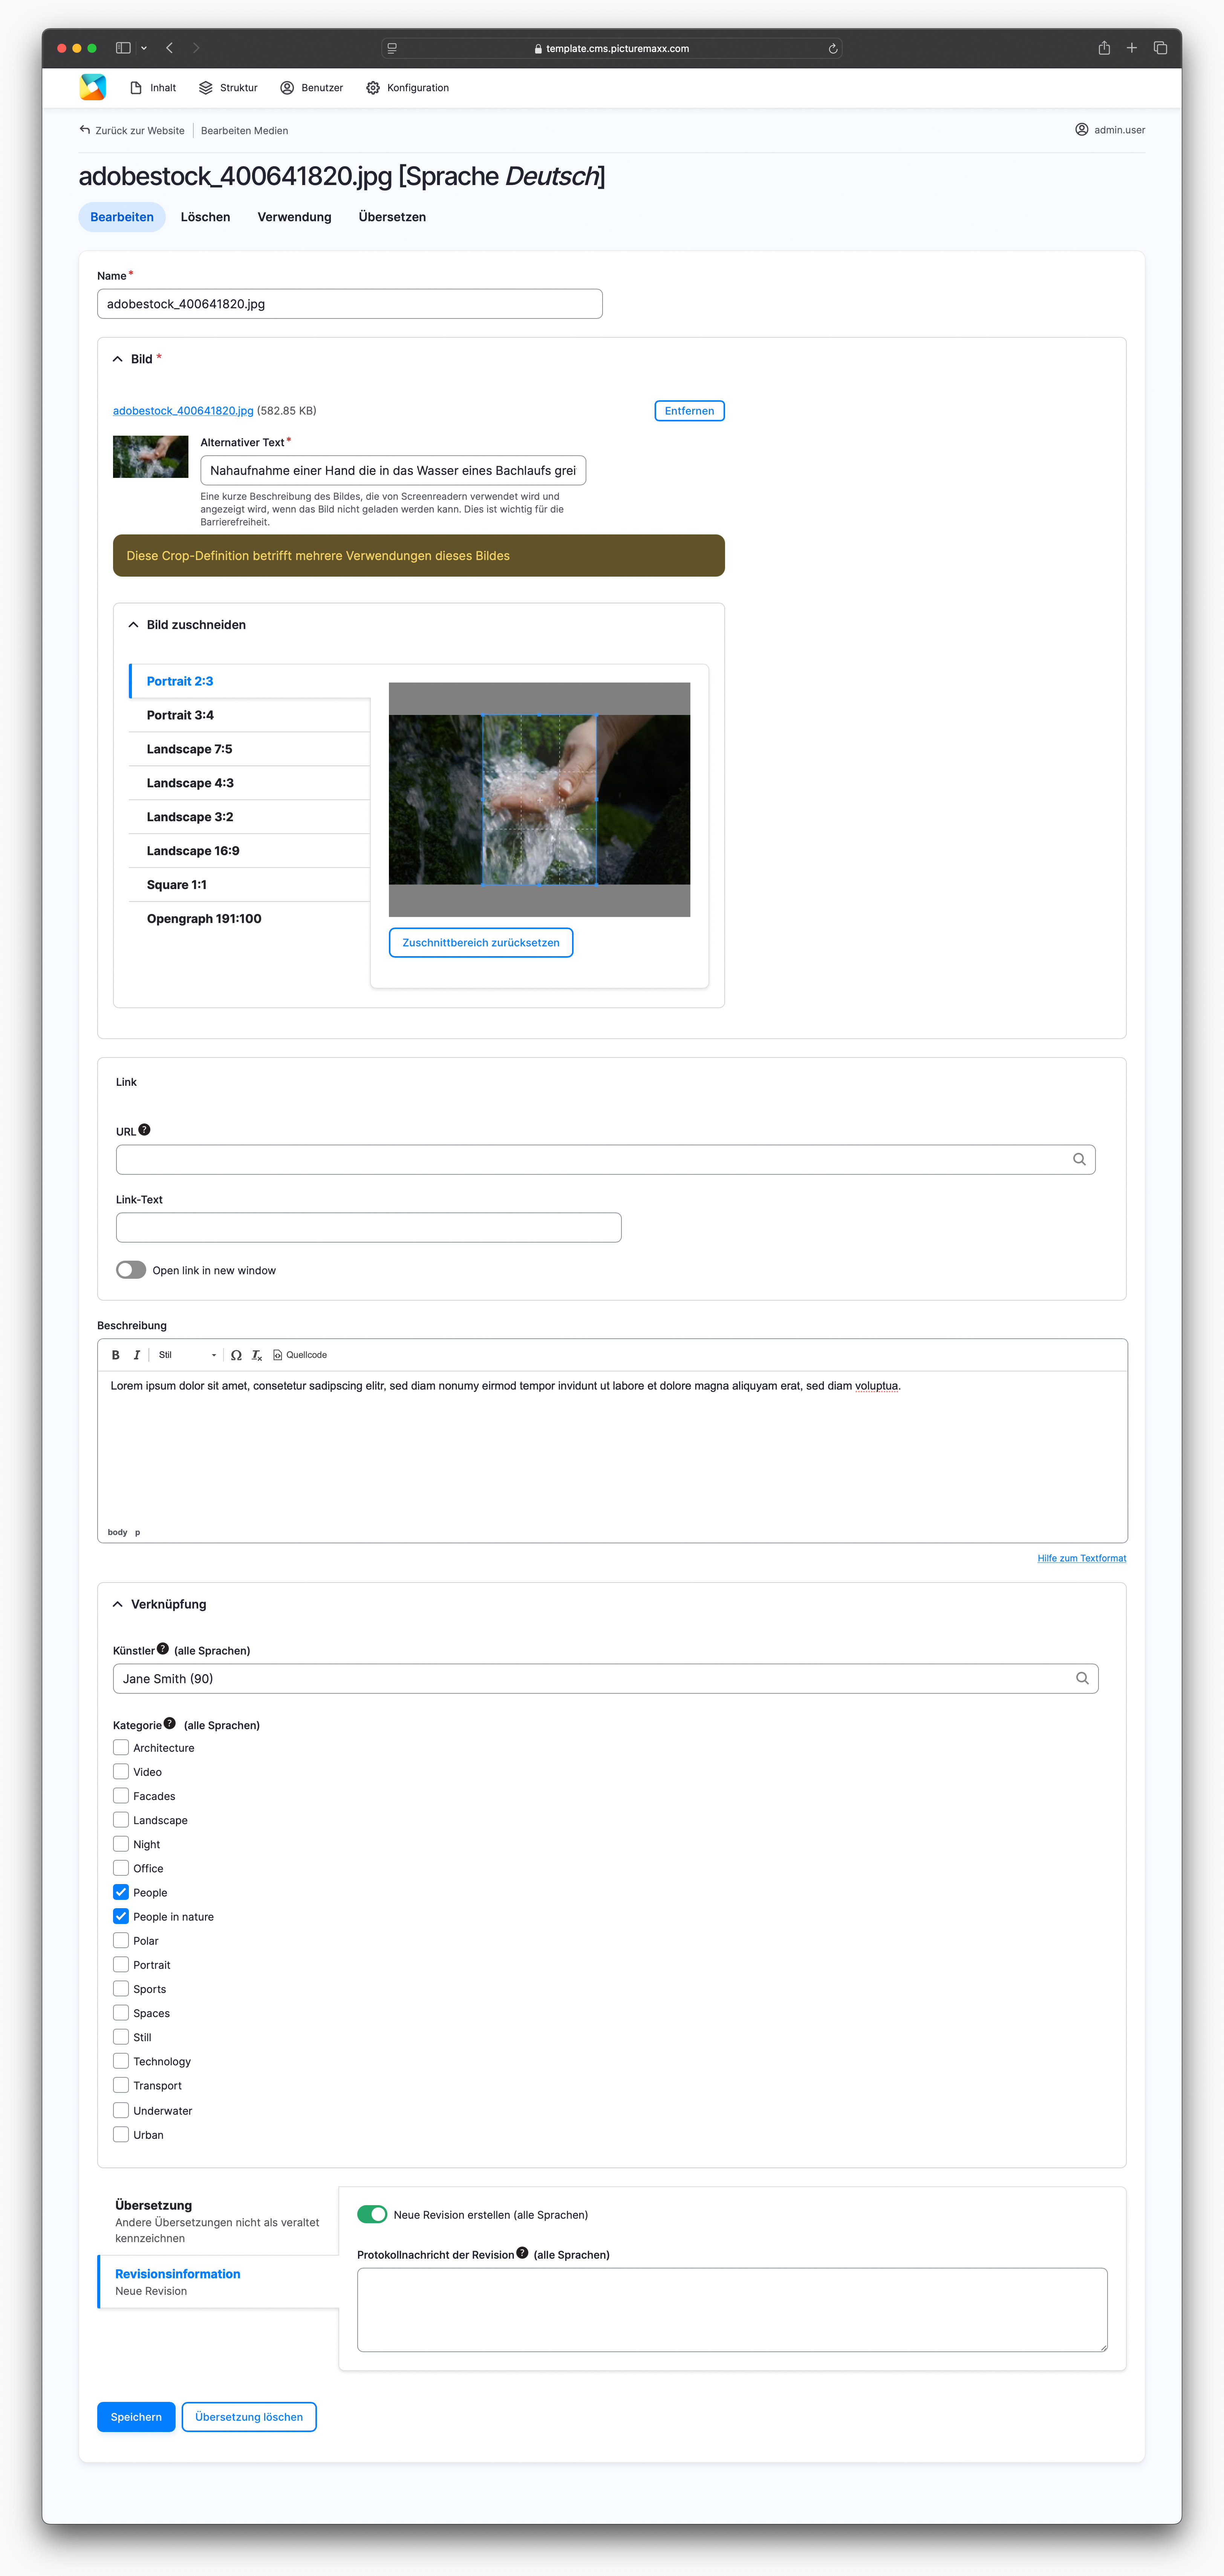Click the Protokollnachricht help icon
This screenshot has height=2576, width=1224.
522,2253
